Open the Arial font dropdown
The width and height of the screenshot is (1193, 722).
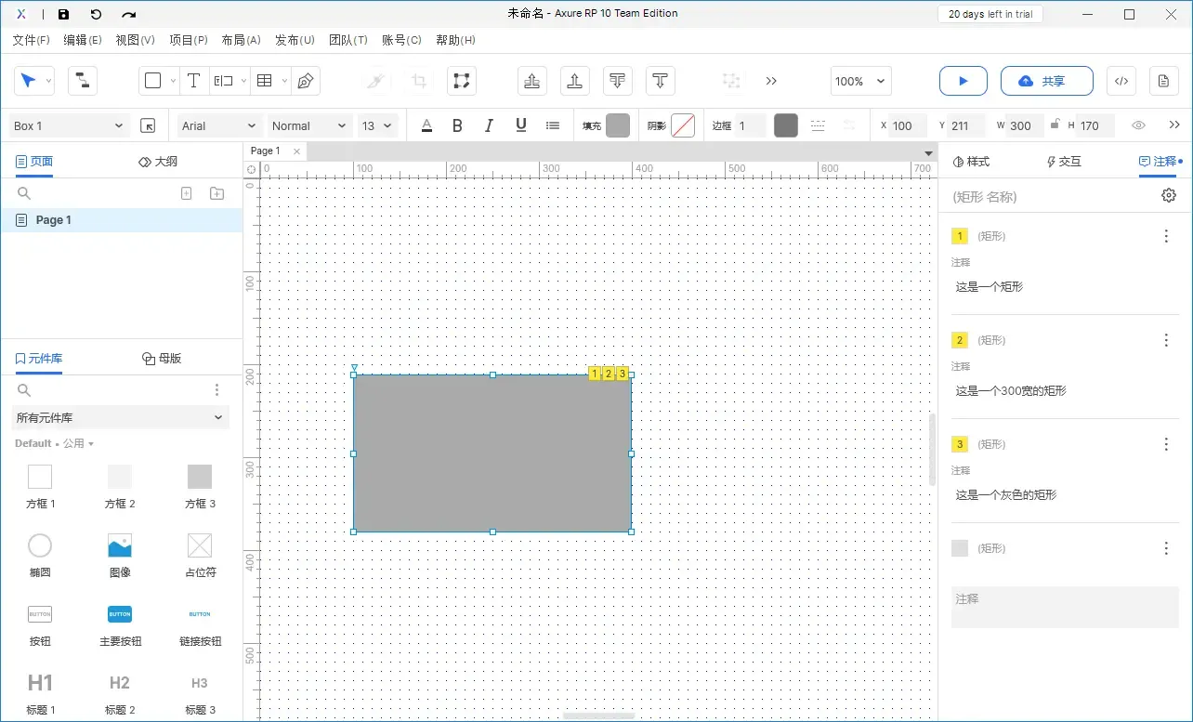[x=219, y=125]
